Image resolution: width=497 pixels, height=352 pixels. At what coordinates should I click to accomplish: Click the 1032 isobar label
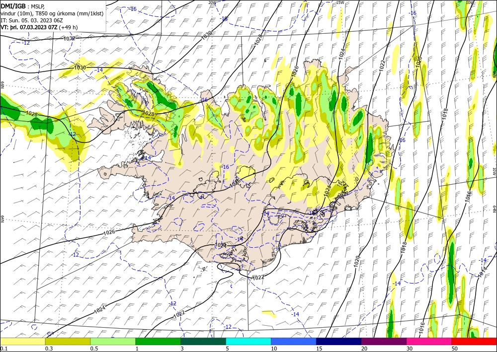pos(70,39)
